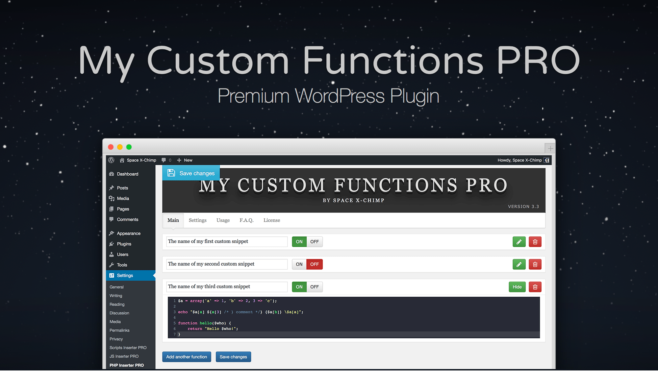Delete the second custom snippet with trash icon
The width and height of the screenshot is (658, 371).
click(535, 264)
